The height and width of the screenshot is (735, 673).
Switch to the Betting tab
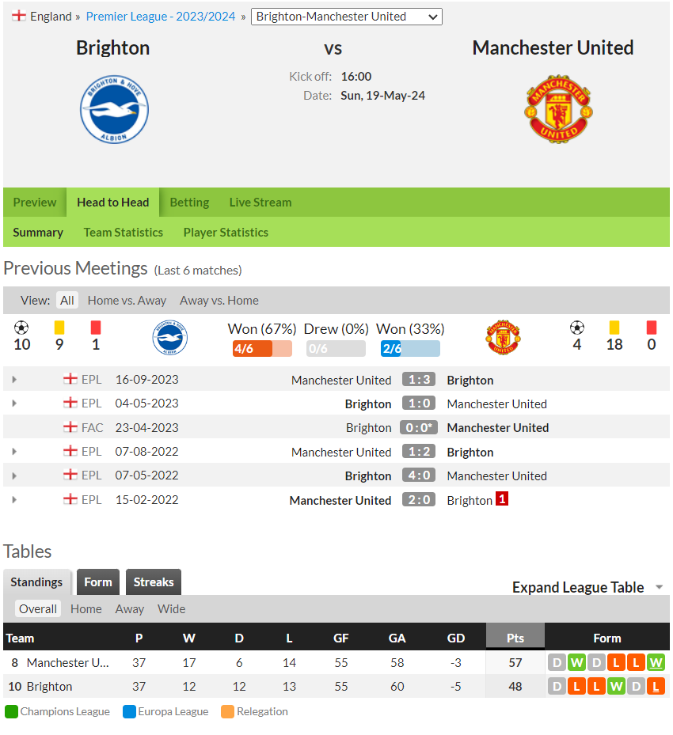click(x=189, y=203)
